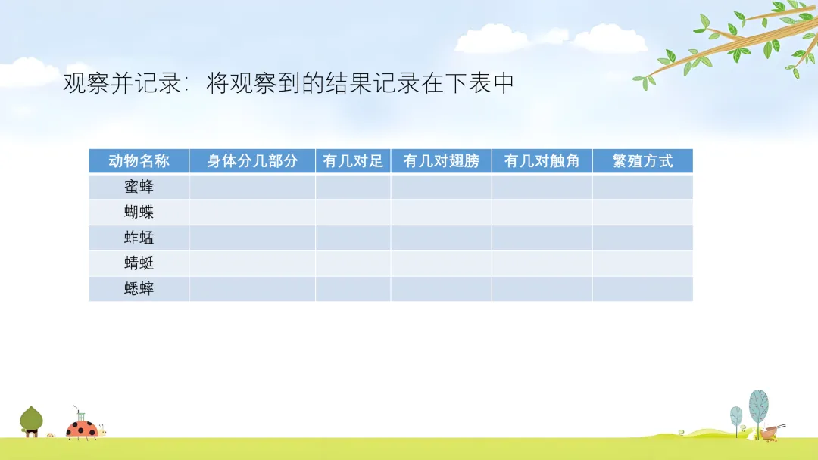Select the 有几对足 header cell
Screen dimensions: 818x460
353,161
